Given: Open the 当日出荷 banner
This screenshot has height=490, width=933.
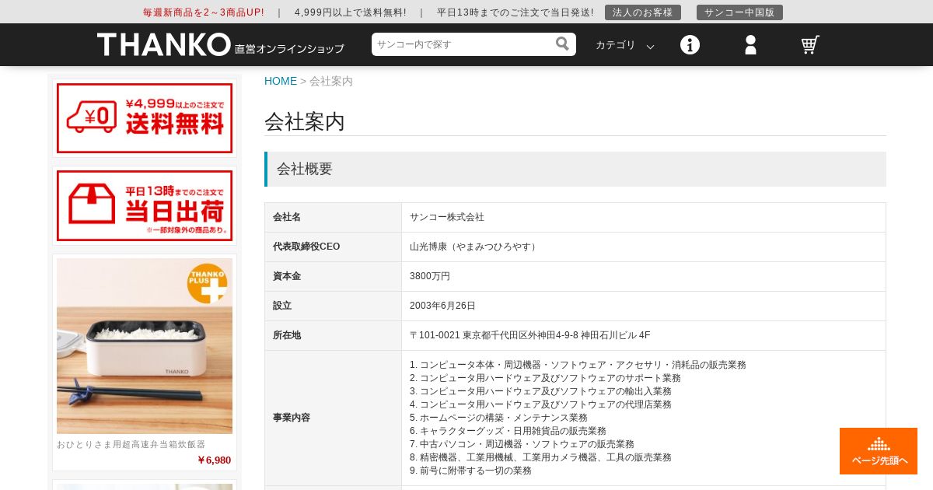Looking at the screenshot, I should tap(145, 205).
